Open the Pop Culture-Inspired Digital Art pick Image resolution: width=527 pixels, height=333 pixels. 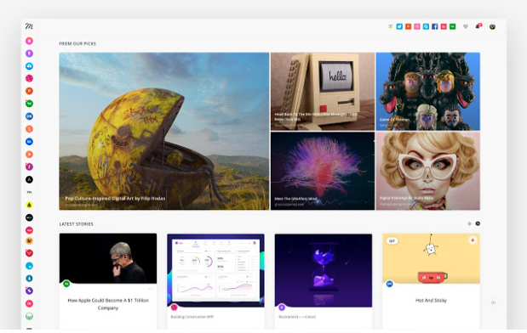click(164, 131)
